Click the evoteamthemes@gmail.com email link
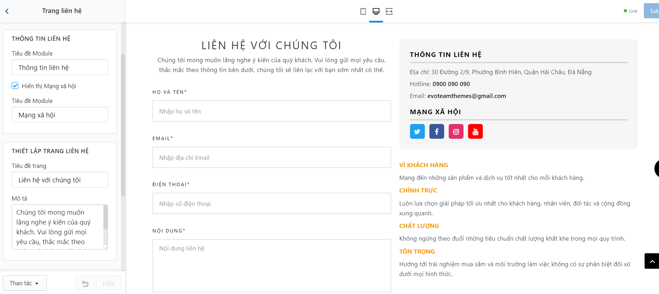This screenshot has width=659, height=294. click(467, 96)
